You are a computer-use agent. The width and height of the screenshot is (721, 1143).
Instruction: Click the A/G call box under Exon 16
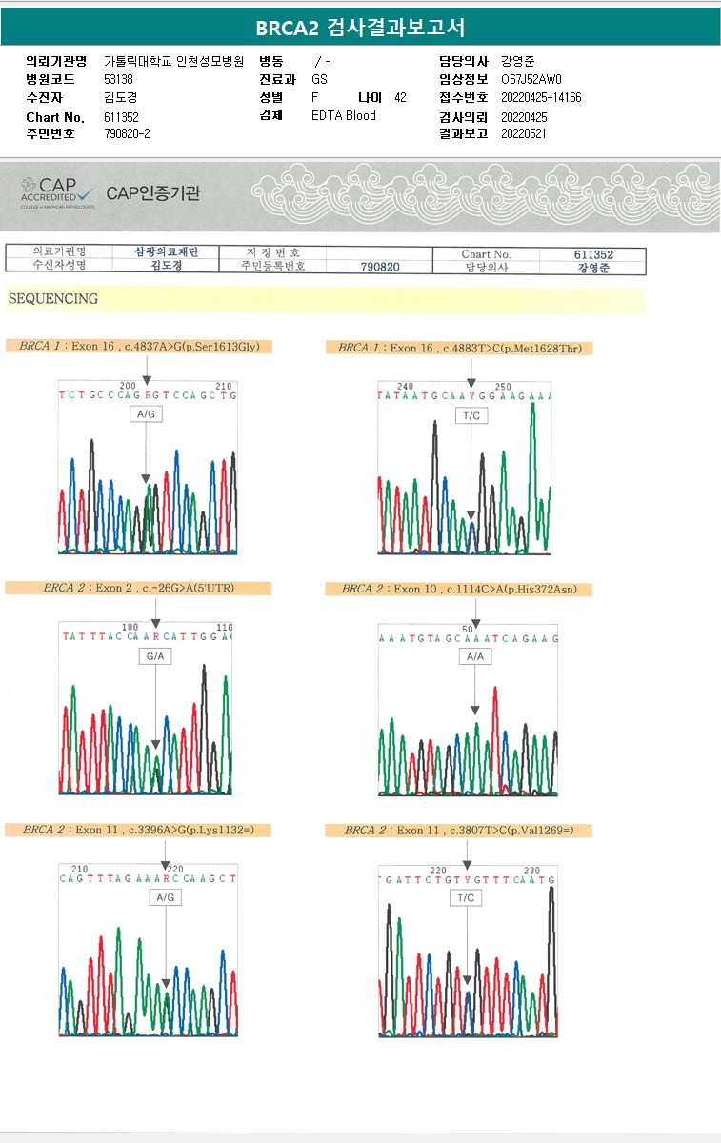click(145, 415)
